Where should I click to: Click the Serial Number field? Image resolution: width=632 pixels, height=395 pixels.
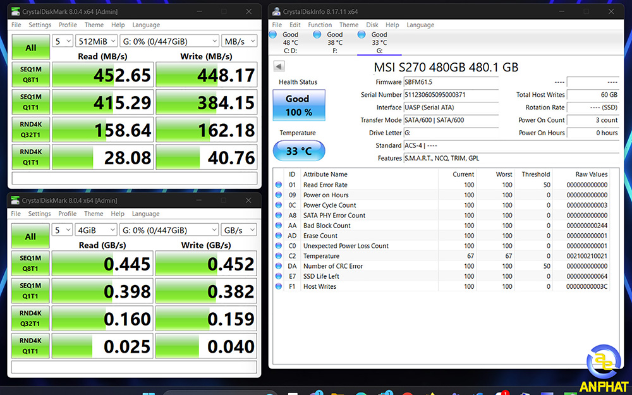[x=451, y=95]
